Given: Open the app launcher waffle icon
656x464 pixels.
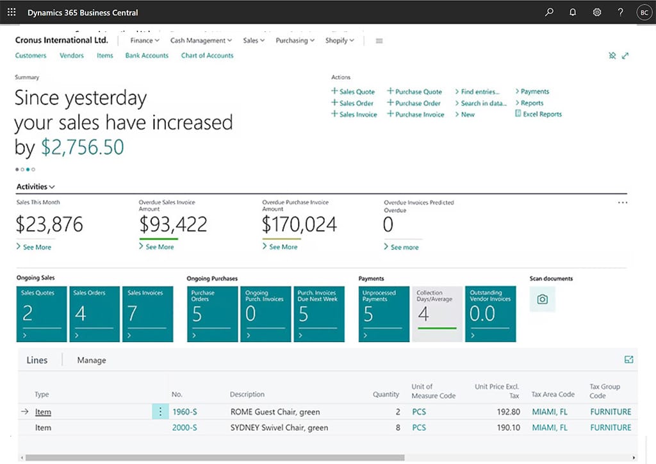Looking at the screenshot, I should point(12,12).
